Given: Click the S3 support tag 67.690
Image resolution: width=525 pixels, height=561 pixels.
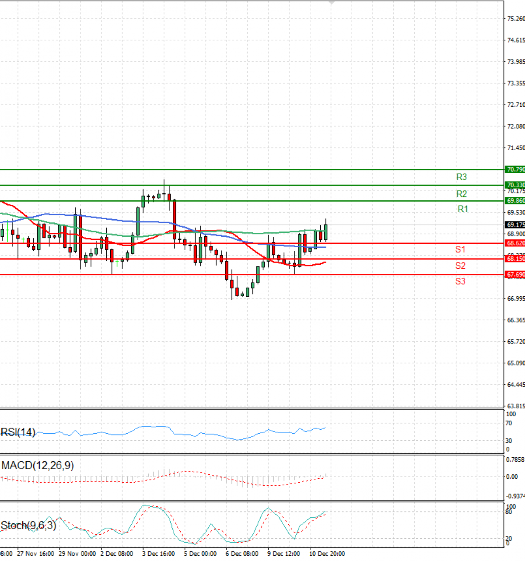Looking at the screenshot, I should pyautogui.click(x=514, y=274).
